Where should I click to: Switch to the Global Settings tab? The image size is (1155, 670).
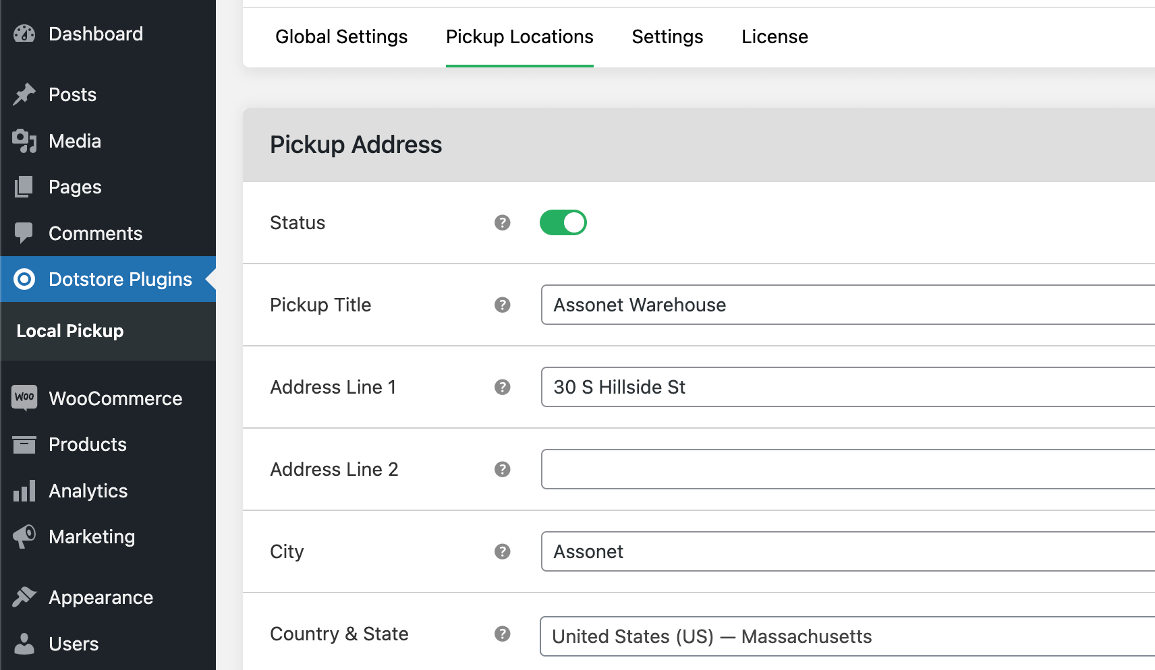coord(341,37)
